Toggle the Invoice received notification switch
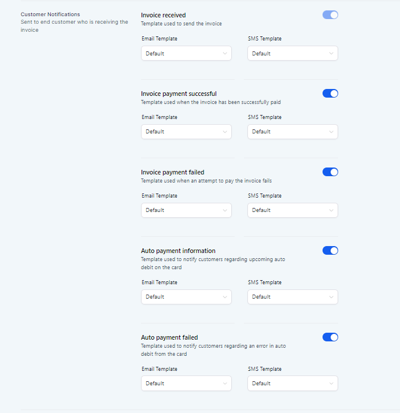This screenshot has width=400, height=413. [x=330, y=15]
